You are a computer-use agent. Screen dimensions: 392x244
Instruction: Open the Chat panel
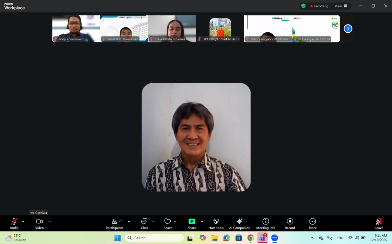pyautogui.click(x=144, y=223)
